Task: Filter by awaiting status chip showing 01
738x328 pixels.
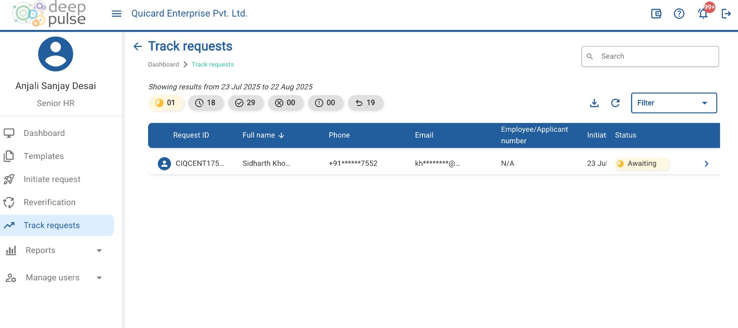Action: tap(166, 103)
